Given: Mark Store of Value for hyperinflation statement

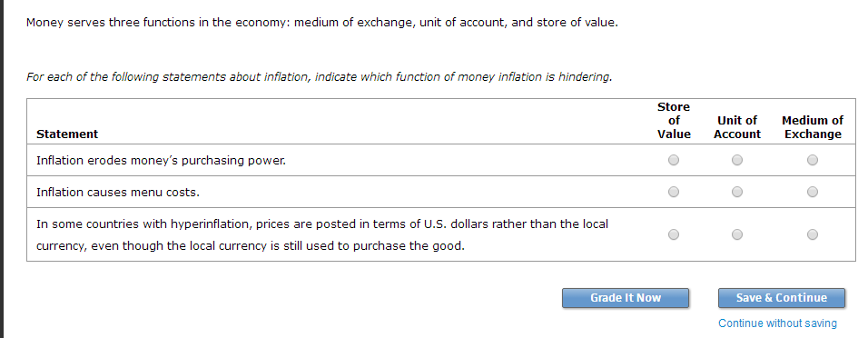Looking at the screenshot, I should tap(674, 234).
